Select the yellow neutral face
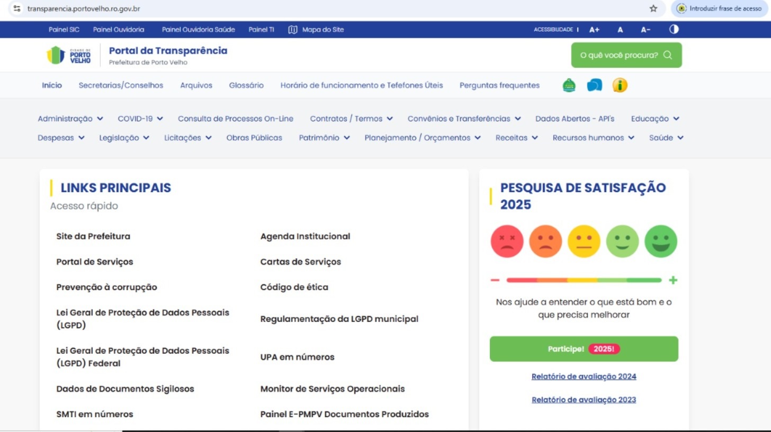The image size is (771, 432). tap(584, 241)
